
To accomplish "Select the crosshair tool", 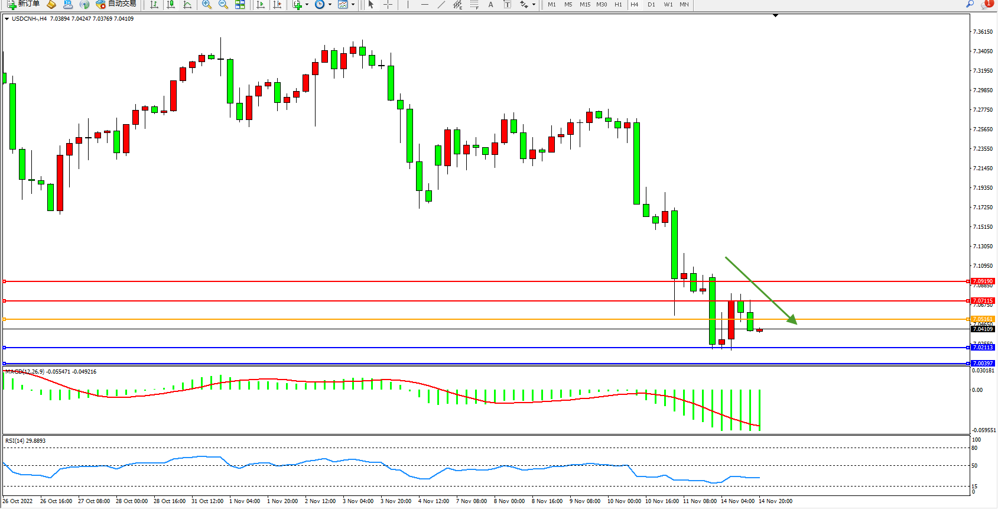I will [x=388, y=4].
